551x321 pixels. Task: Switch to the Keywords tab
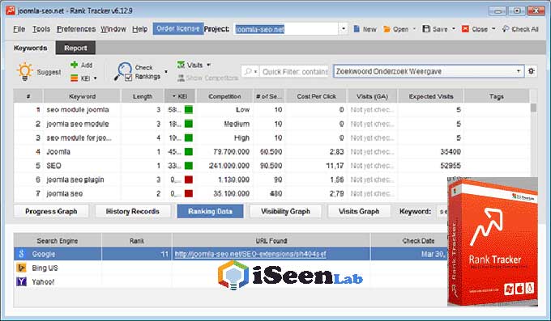click(30, 48)
